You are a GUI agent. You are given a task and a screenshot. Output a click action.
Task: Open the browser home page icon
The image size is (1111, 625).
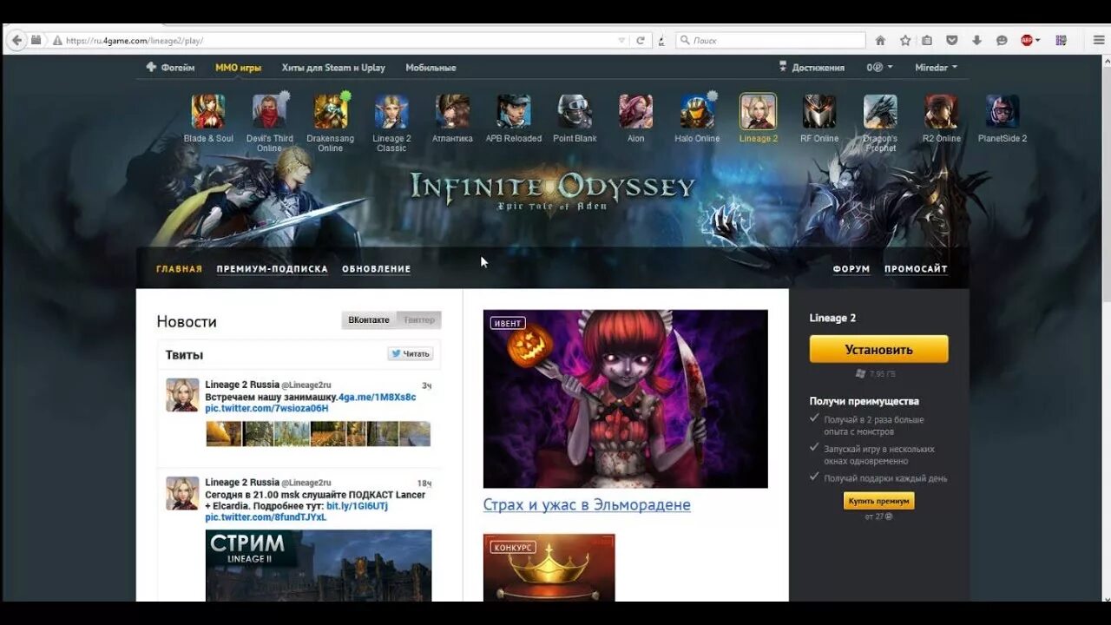[880, 40]
